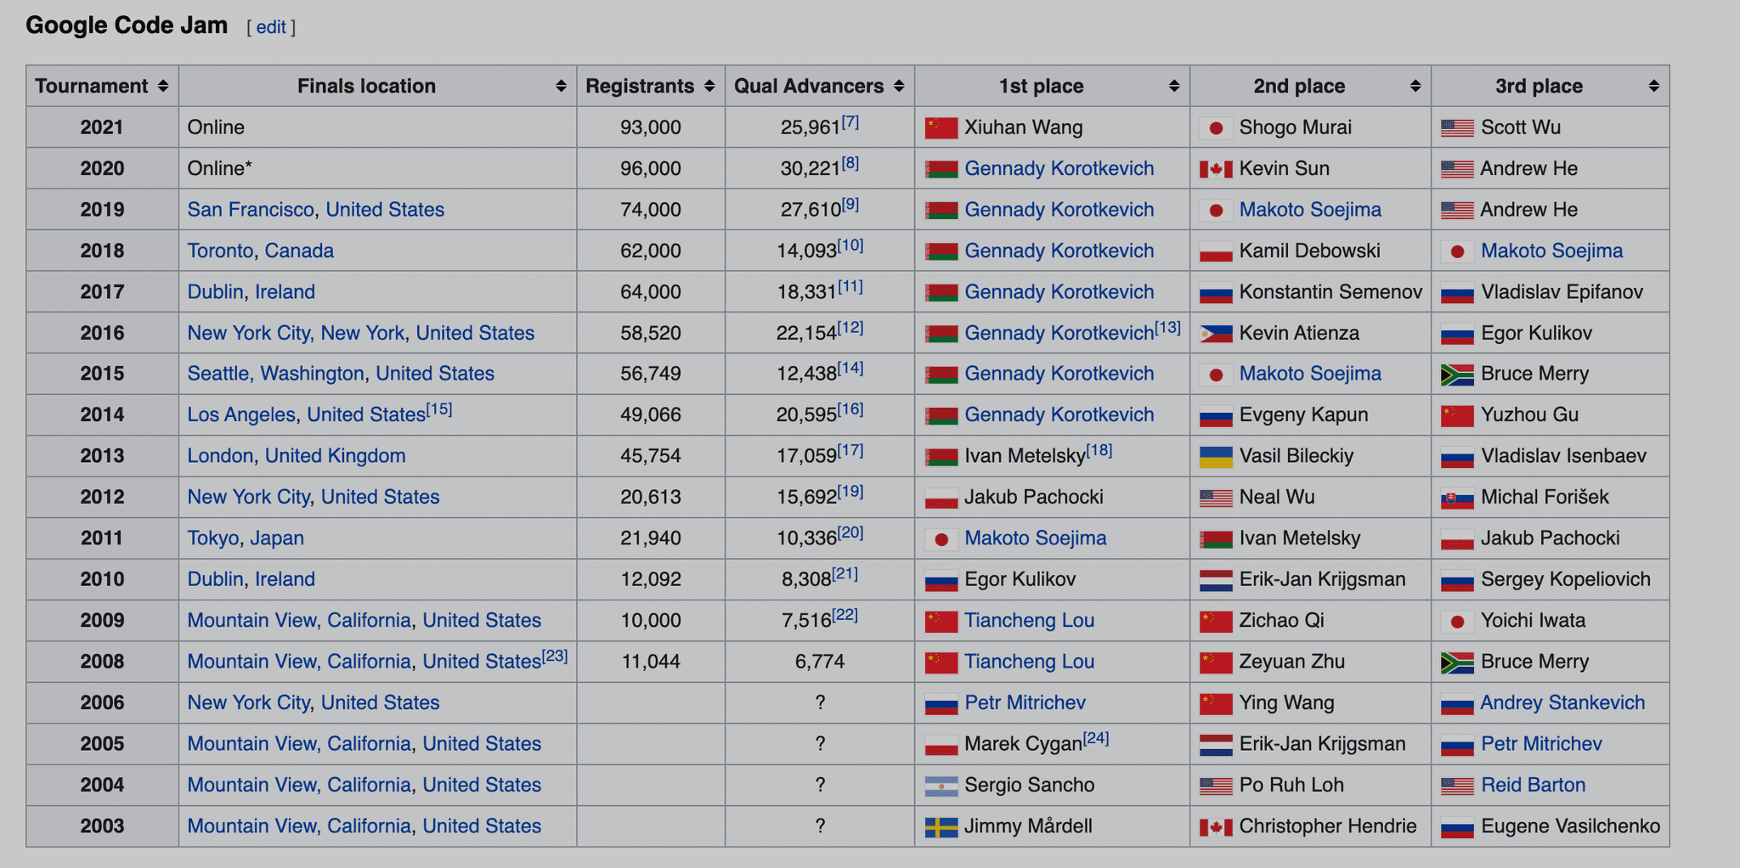Viewport: 1740px width, 868px height.
Task: Click the China flag beside Xiuhan Wang
Action: click(x=941, y=128)
